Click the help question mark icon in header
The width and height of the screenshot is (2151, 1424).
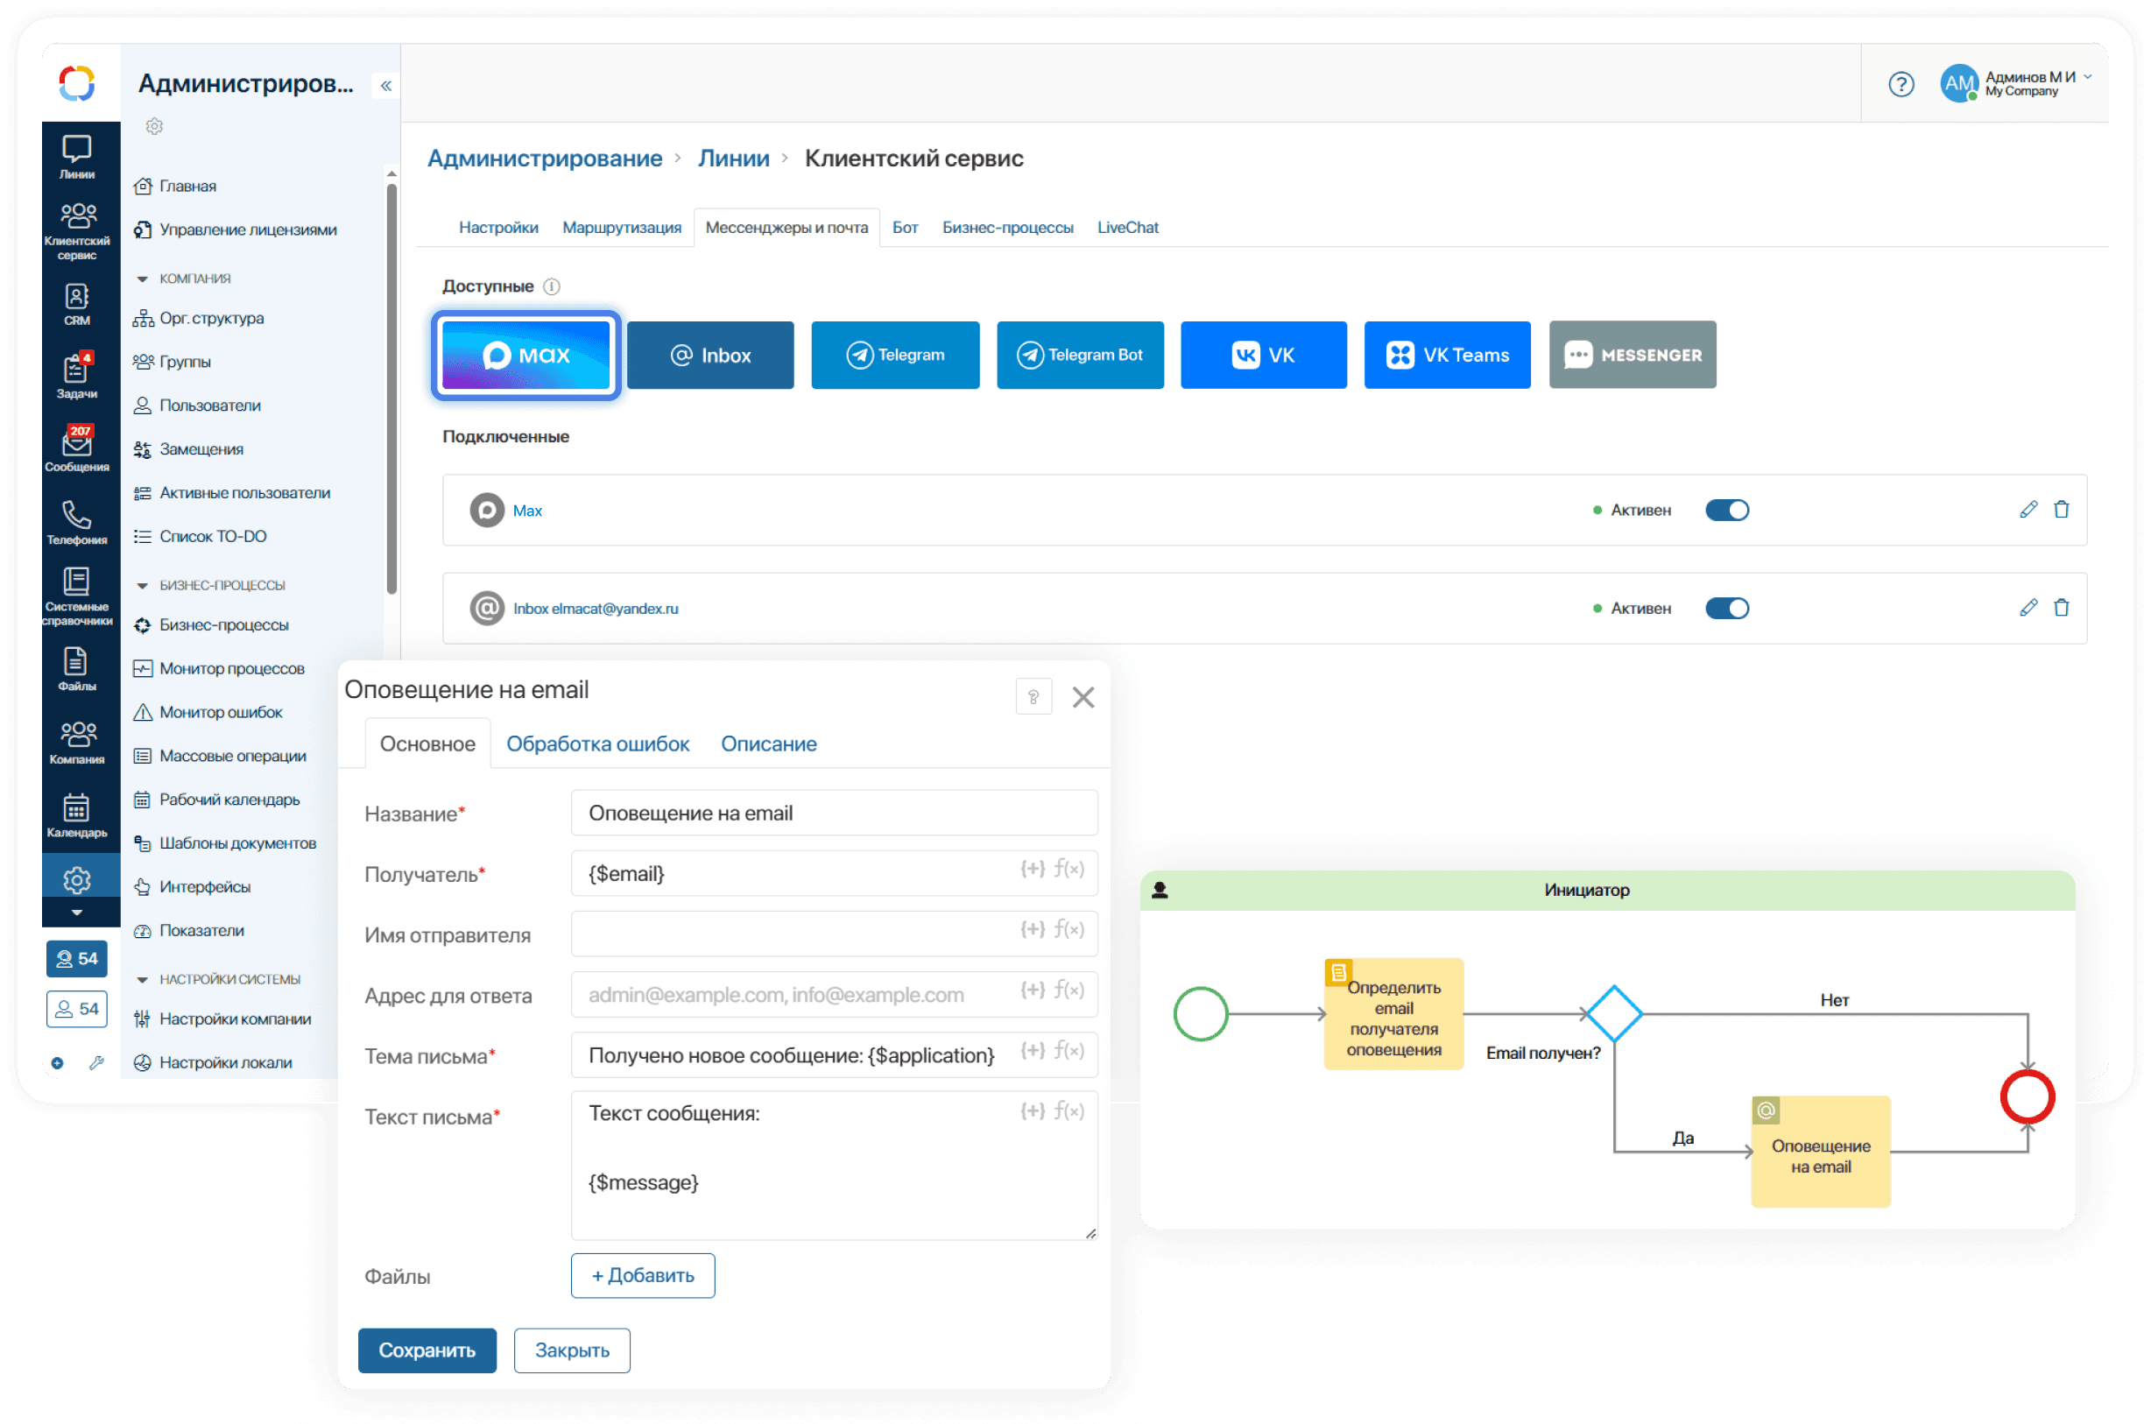tap(1901, 84)
